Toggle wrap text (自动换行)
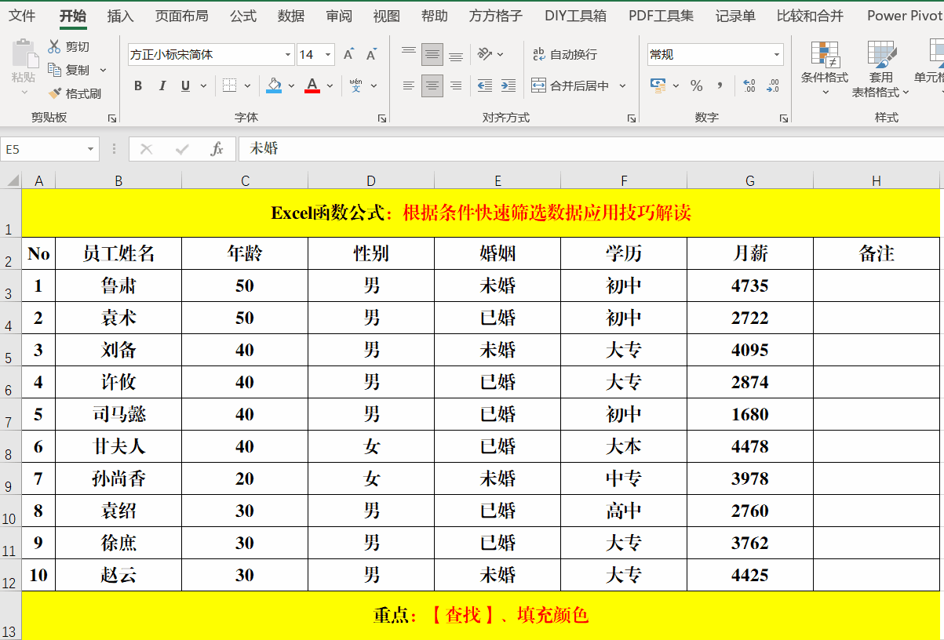Viewport: 944px width, 640px height. (x=565, y=54)
